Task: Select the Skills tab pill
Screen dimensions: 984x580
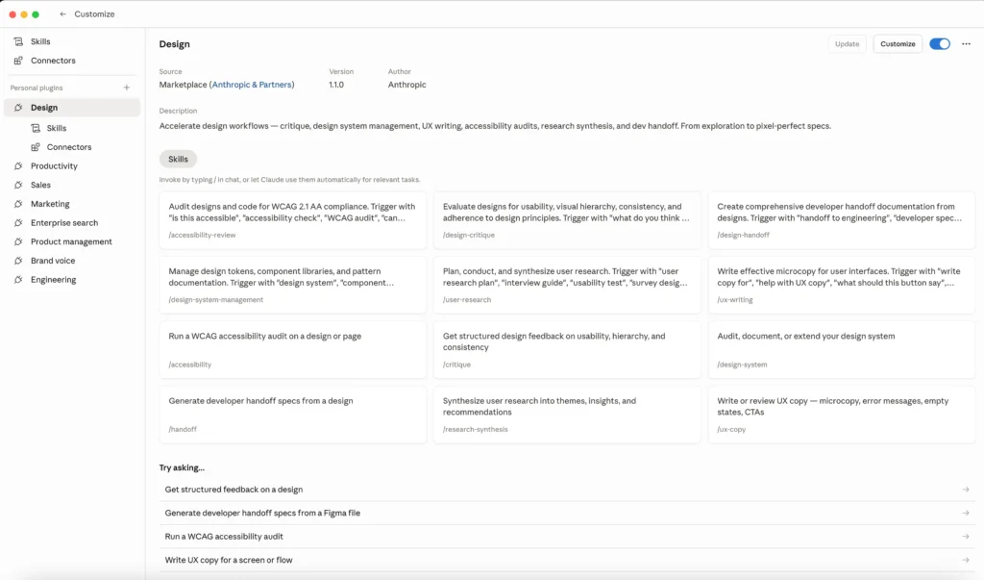Action: point(178,159)
